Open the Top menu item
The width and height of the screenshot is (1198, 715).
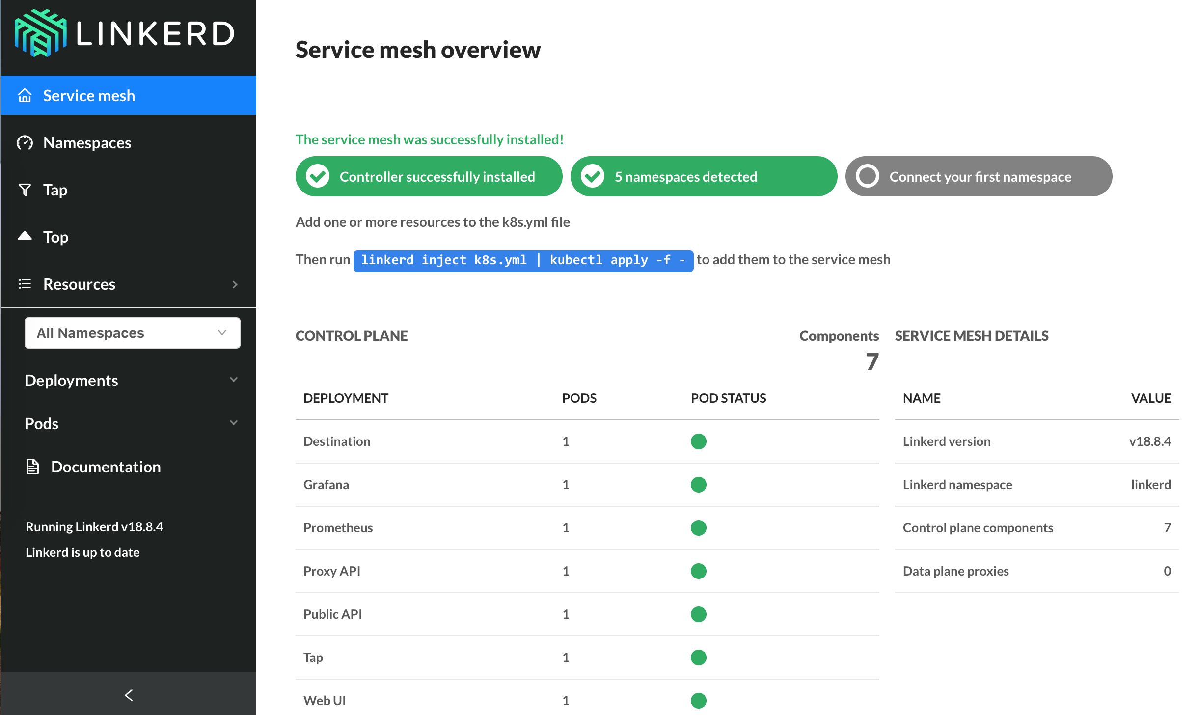[55, 237]
